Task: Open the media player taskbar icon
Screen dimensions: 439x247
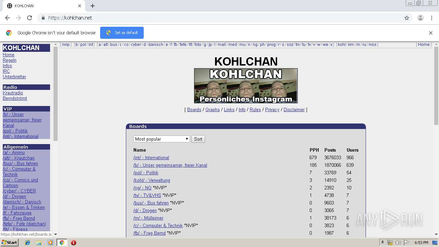Action: coord(50,243)
